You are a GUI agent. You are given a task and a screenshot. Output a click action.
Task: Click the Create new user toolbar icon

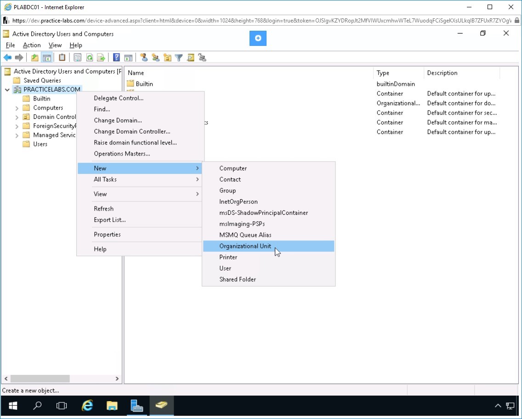coord(144,57)
